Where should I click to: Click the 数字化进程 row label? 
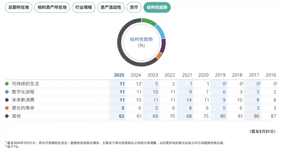[x=23, y=92]
